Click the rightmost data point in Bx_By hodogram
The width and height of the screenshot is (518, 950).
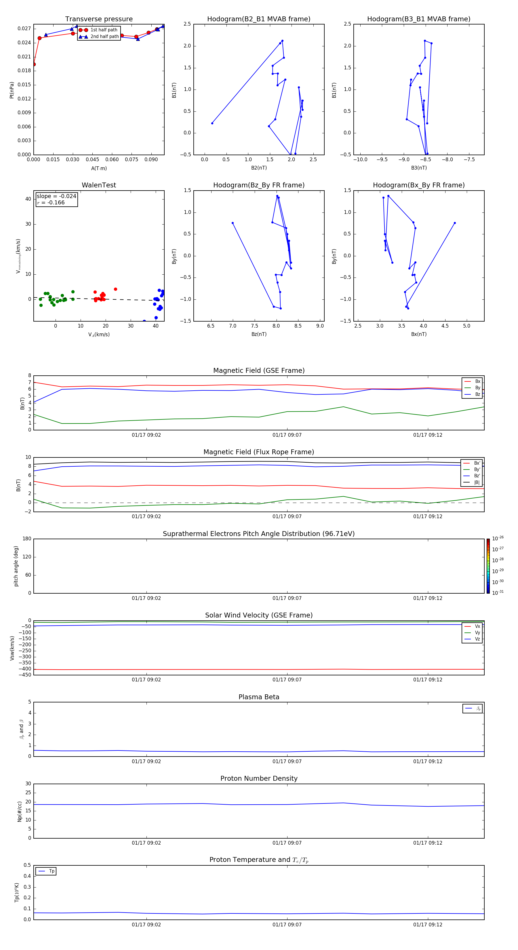click(455, 223)
